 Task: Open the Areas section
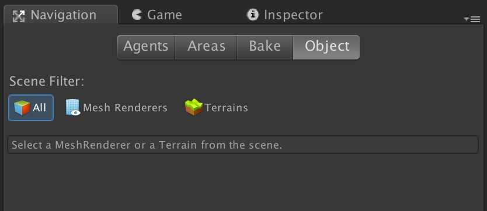tap(206, 47)
